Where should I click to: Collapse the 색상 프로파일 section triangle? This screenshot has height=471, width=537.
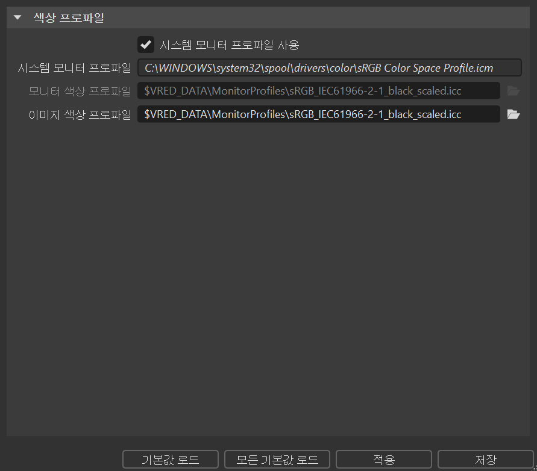pos(17,17)
